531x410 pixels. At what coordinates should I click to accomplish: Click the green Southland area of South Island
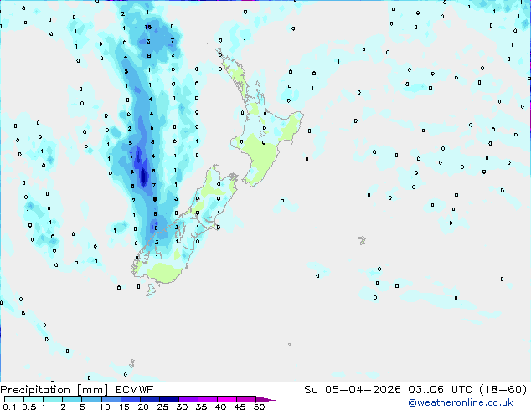162,273
